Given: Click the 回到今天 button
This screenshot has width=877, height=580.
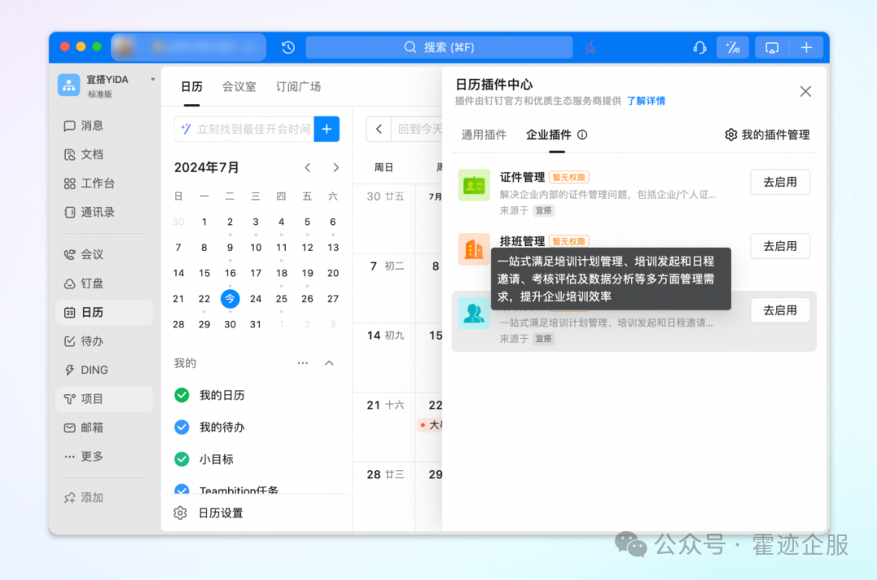Looking at the screenshot, I should coord(420,129).
